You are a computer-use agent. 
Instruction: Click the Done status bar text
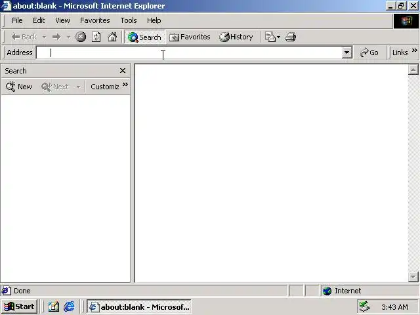point(22,291)
